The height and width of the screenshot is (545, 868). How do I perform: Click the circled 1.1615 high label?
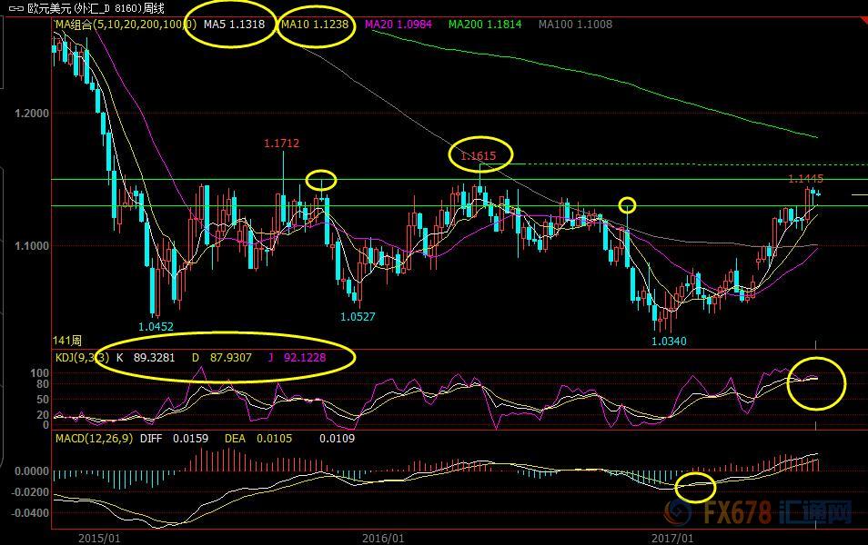coord(479,156)
